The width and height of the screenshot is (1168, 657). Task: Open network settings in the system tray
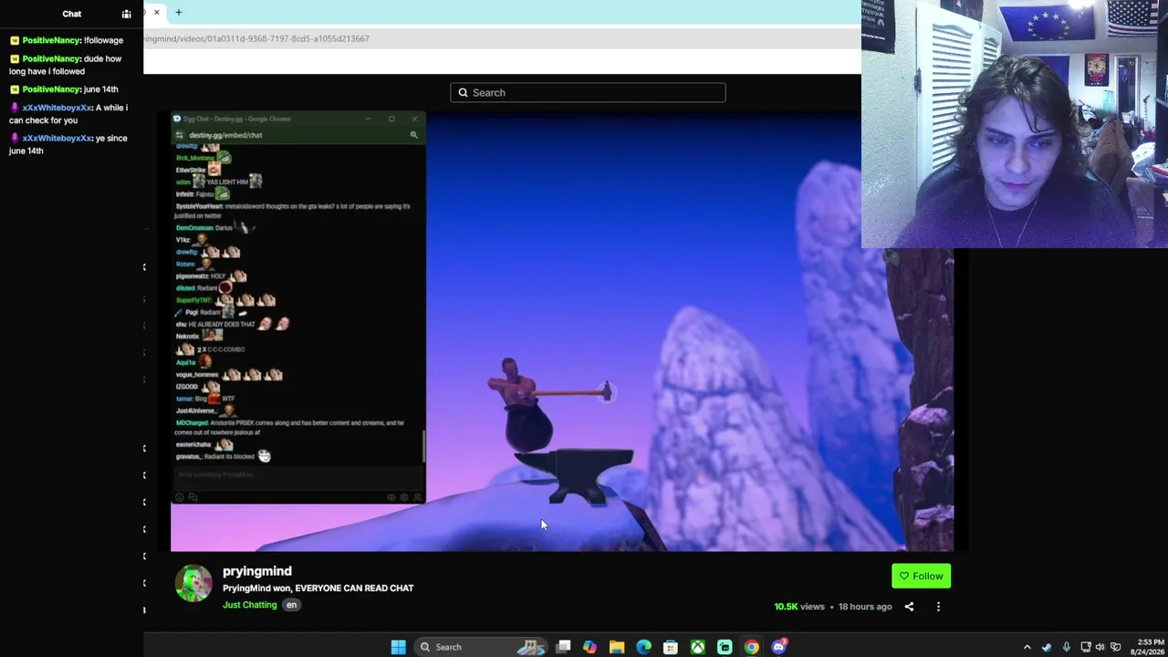click(x=1085, y=647)
